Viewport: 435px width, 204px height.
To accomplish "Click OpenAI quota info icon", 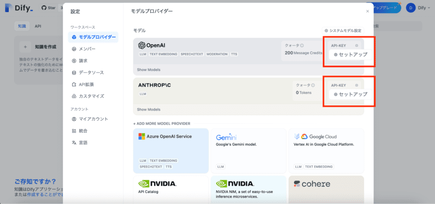I will (x=302, y=45).
